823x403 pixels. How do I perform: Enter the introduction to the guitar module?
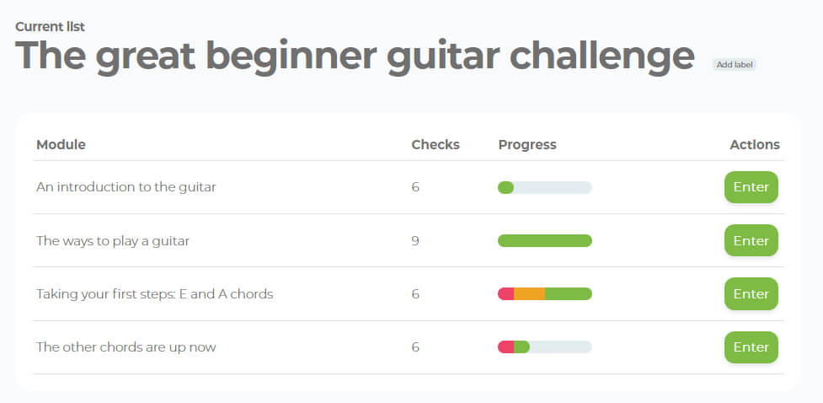pyautogui.click(x=751, y=187)
